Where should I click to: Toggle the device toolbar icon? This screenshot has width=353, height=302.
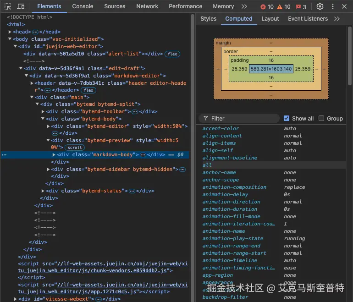click(x=21, y=6)
